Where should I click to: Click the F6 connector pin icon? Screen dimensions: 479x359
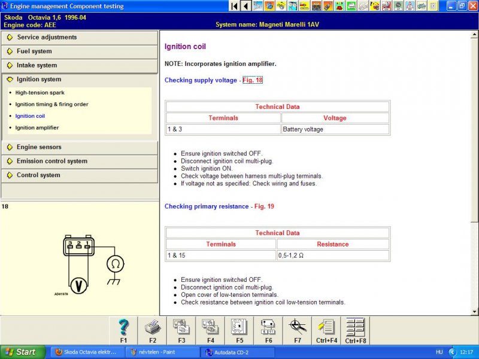(268, 330)
